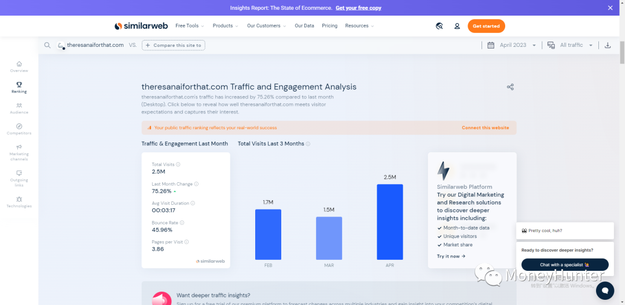Click info icon next to Pages per Visit
This screenshot has width=625, height=305.
186,242
